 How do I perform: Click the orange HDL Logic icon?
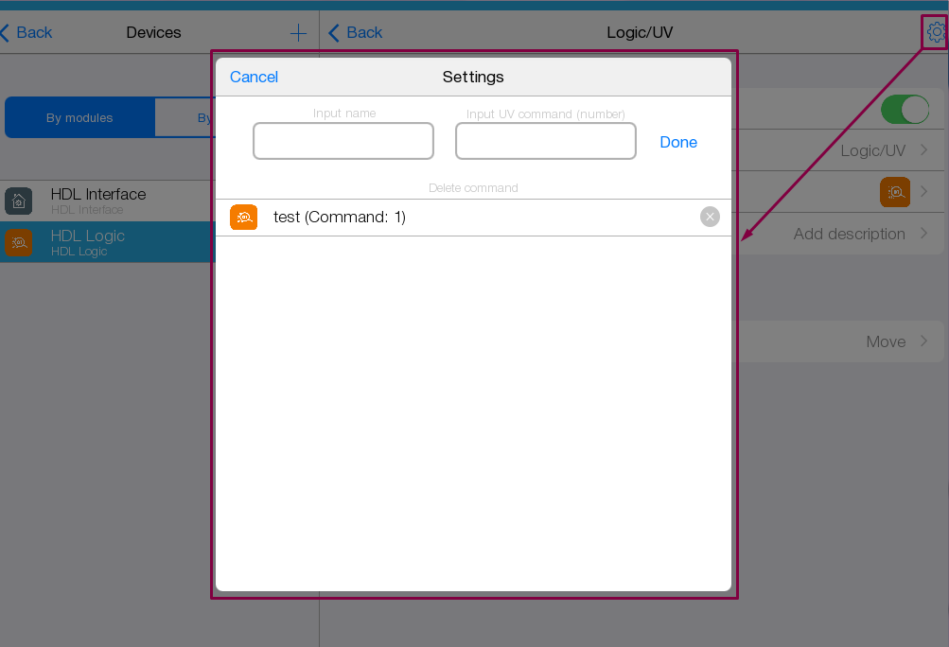(18, 242)
